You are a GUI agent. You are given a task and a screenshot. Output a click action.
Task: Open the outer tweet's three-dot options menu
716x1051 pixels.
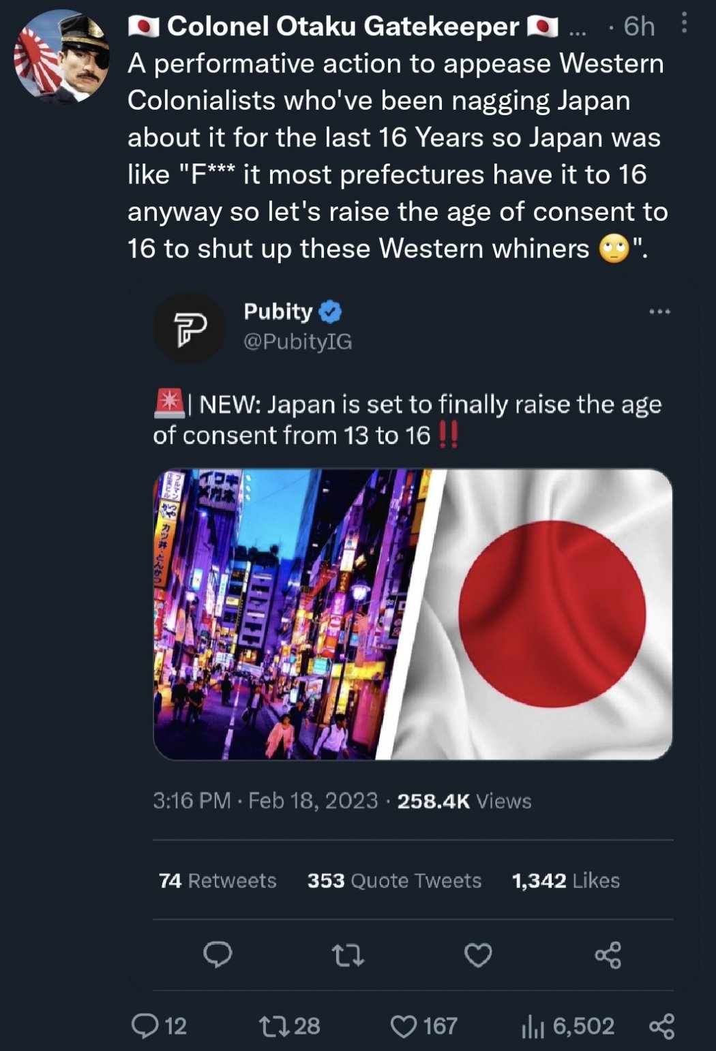point(685,25)
